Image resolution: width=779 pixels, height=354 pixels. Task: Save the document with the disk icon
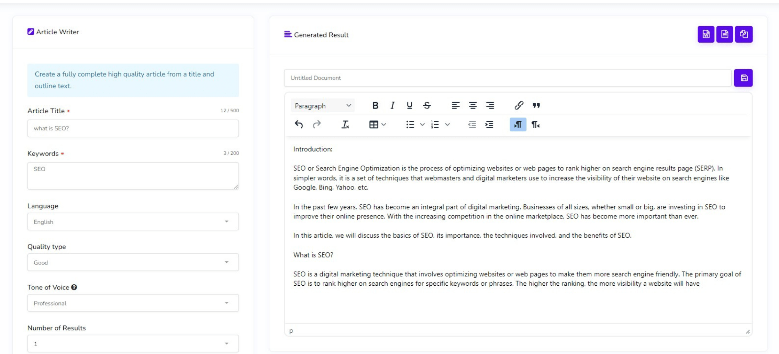pos(743,78)
